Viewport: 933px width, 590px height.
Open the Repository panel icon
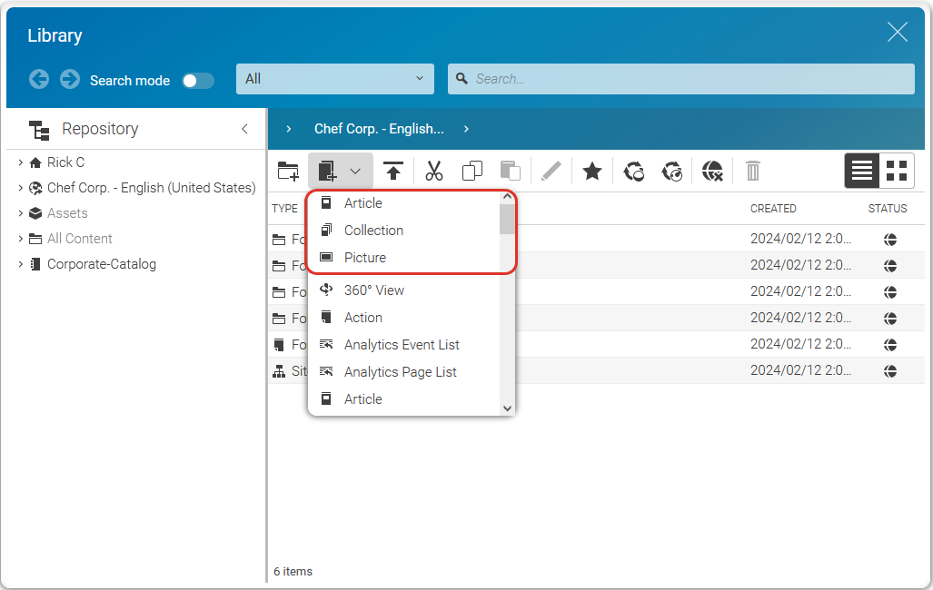point(40,129)
